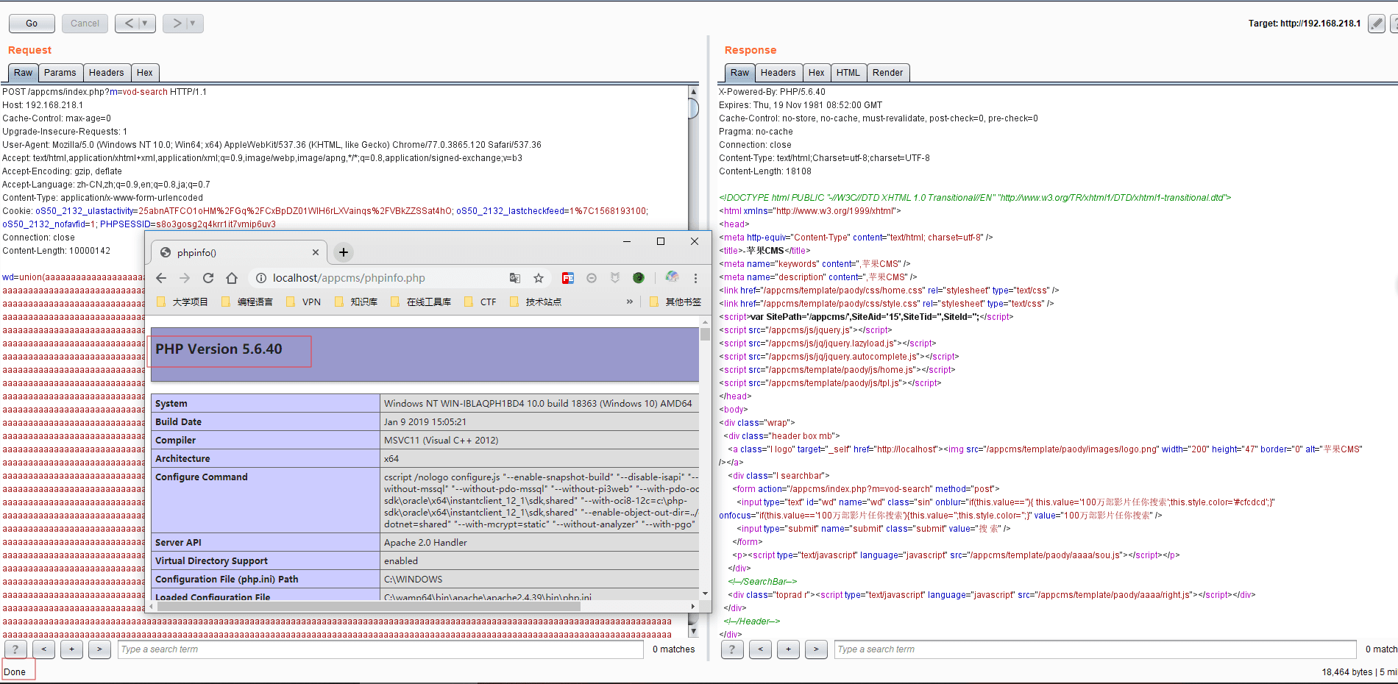1398x684 pixels.
Task: Click the request pane help '?' button
Action: 15,649
